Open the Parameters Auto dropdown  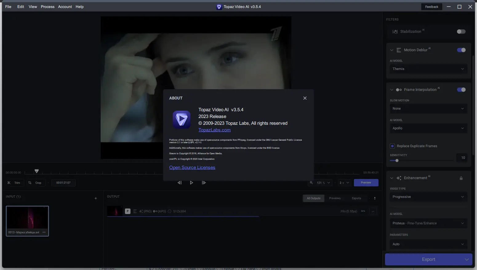(428, 244)
